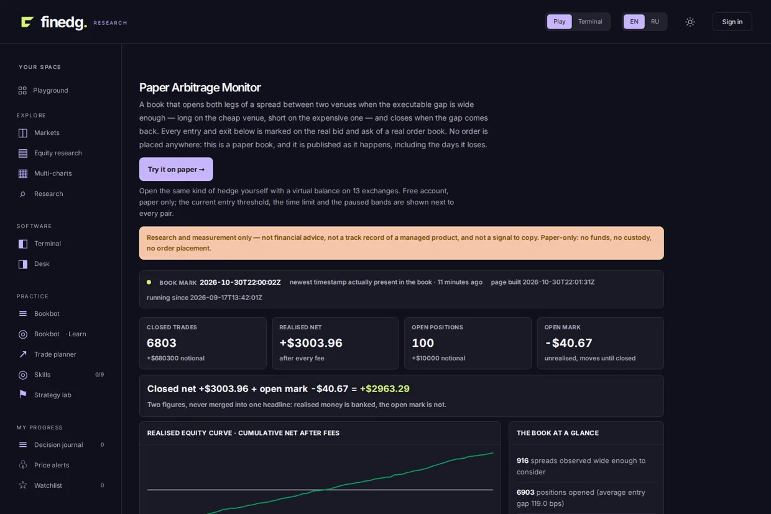Open the Trade planner
The height and width of the screenshot is (514, 771).
tap(55, 354)
